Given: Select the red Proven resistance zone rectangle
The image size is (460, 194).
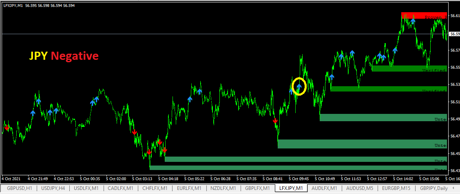Looking at the screenshot, I should pos(424,15).
